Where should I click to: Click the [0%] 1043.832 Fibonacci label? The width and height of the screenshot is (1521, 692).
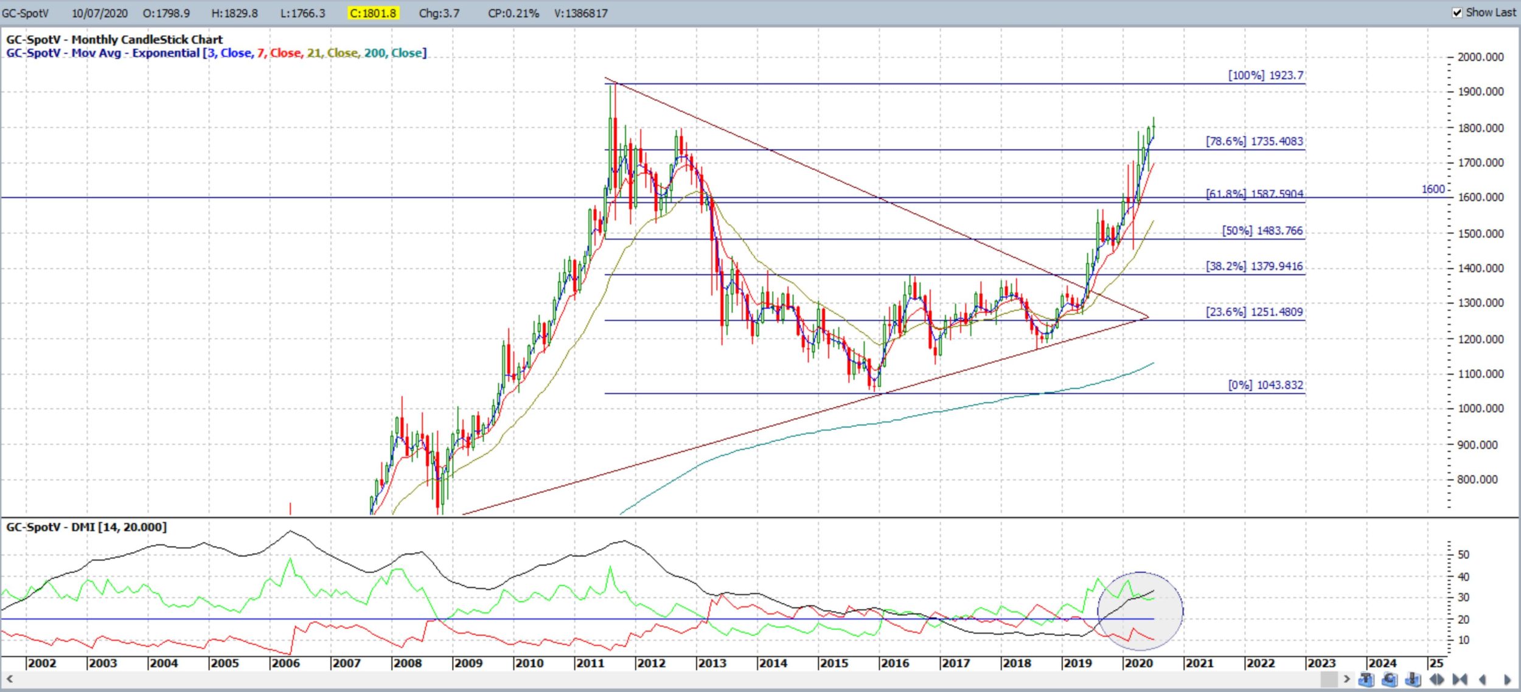pos(1265,385)
